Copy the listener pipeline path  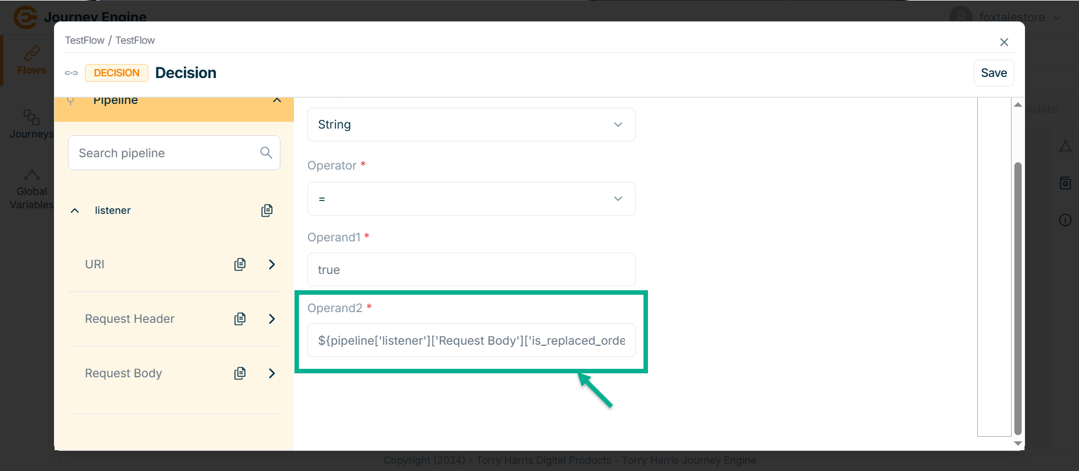tap(267, 211)
